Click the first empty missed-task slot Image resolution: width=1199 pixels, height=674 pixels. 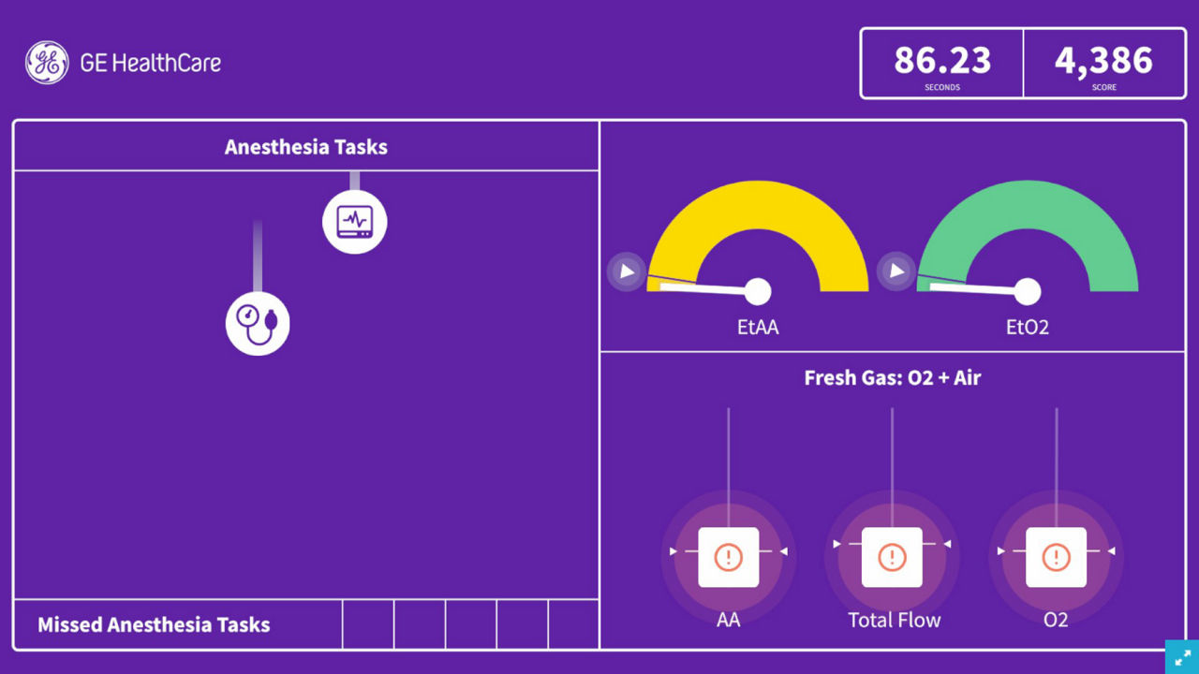tap(367, 624)
